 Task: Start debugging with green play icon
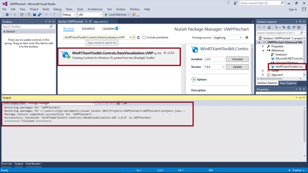pos(106,15)
